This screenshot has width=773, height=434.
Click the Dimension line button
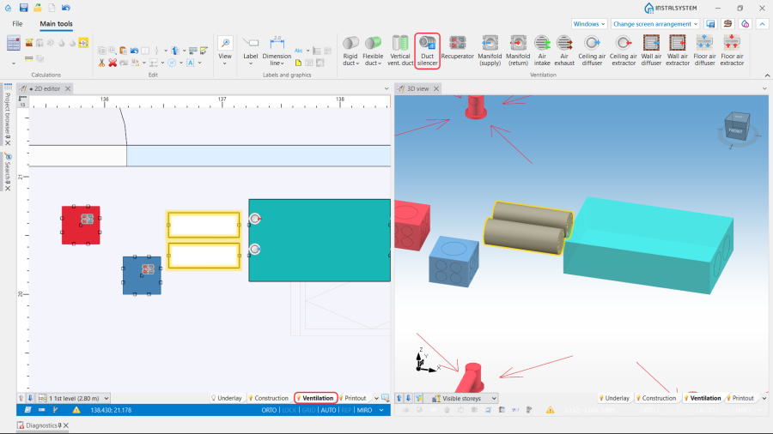pyautogui.click(x=277, y=49)
